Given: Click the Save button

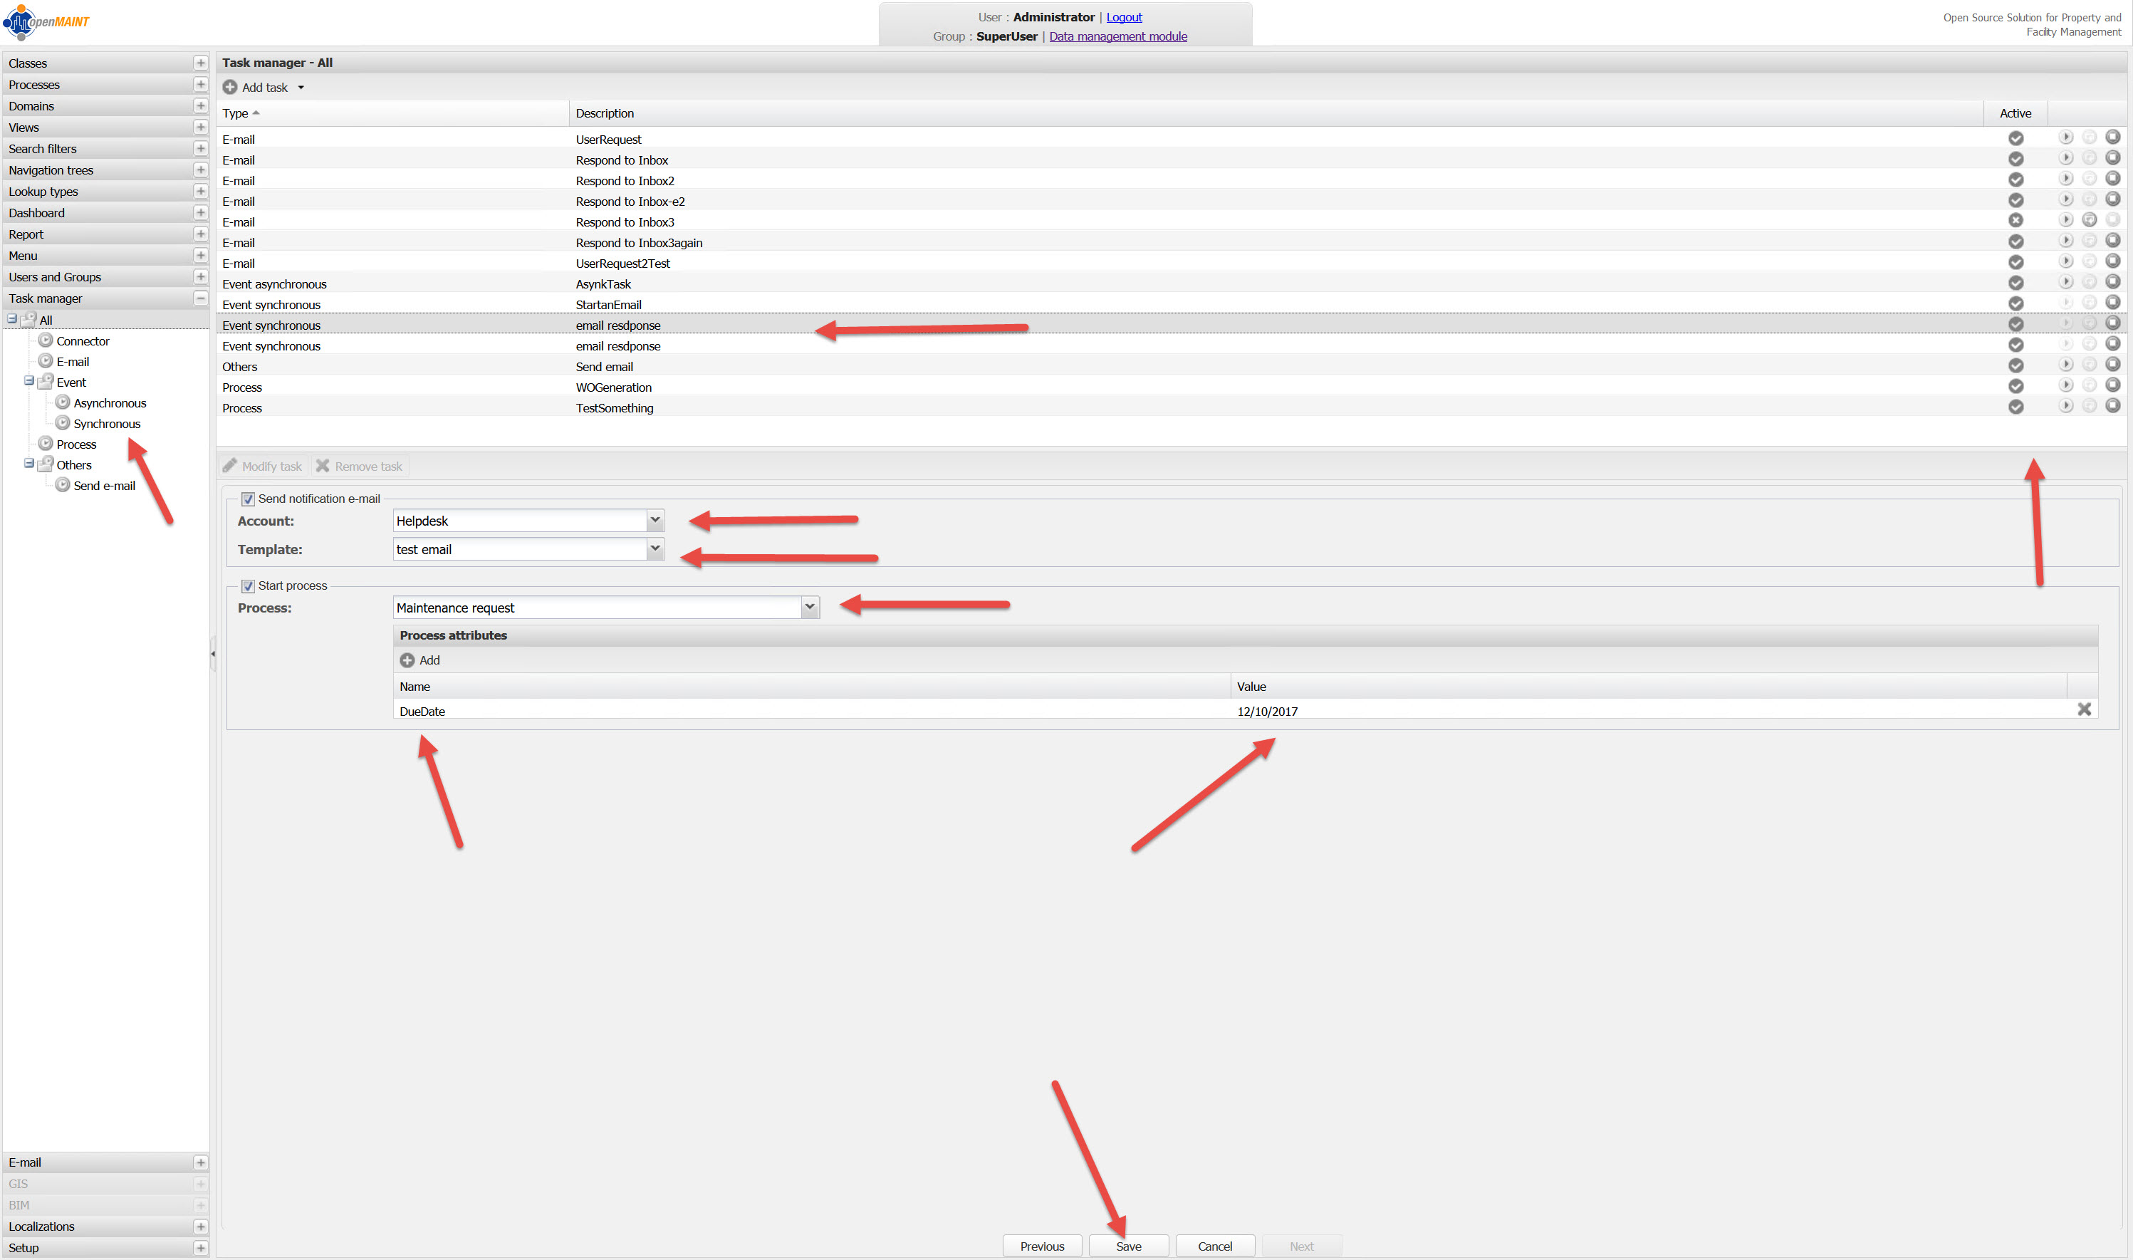Looking at the screenshot, I should tap(1128, 1246).
